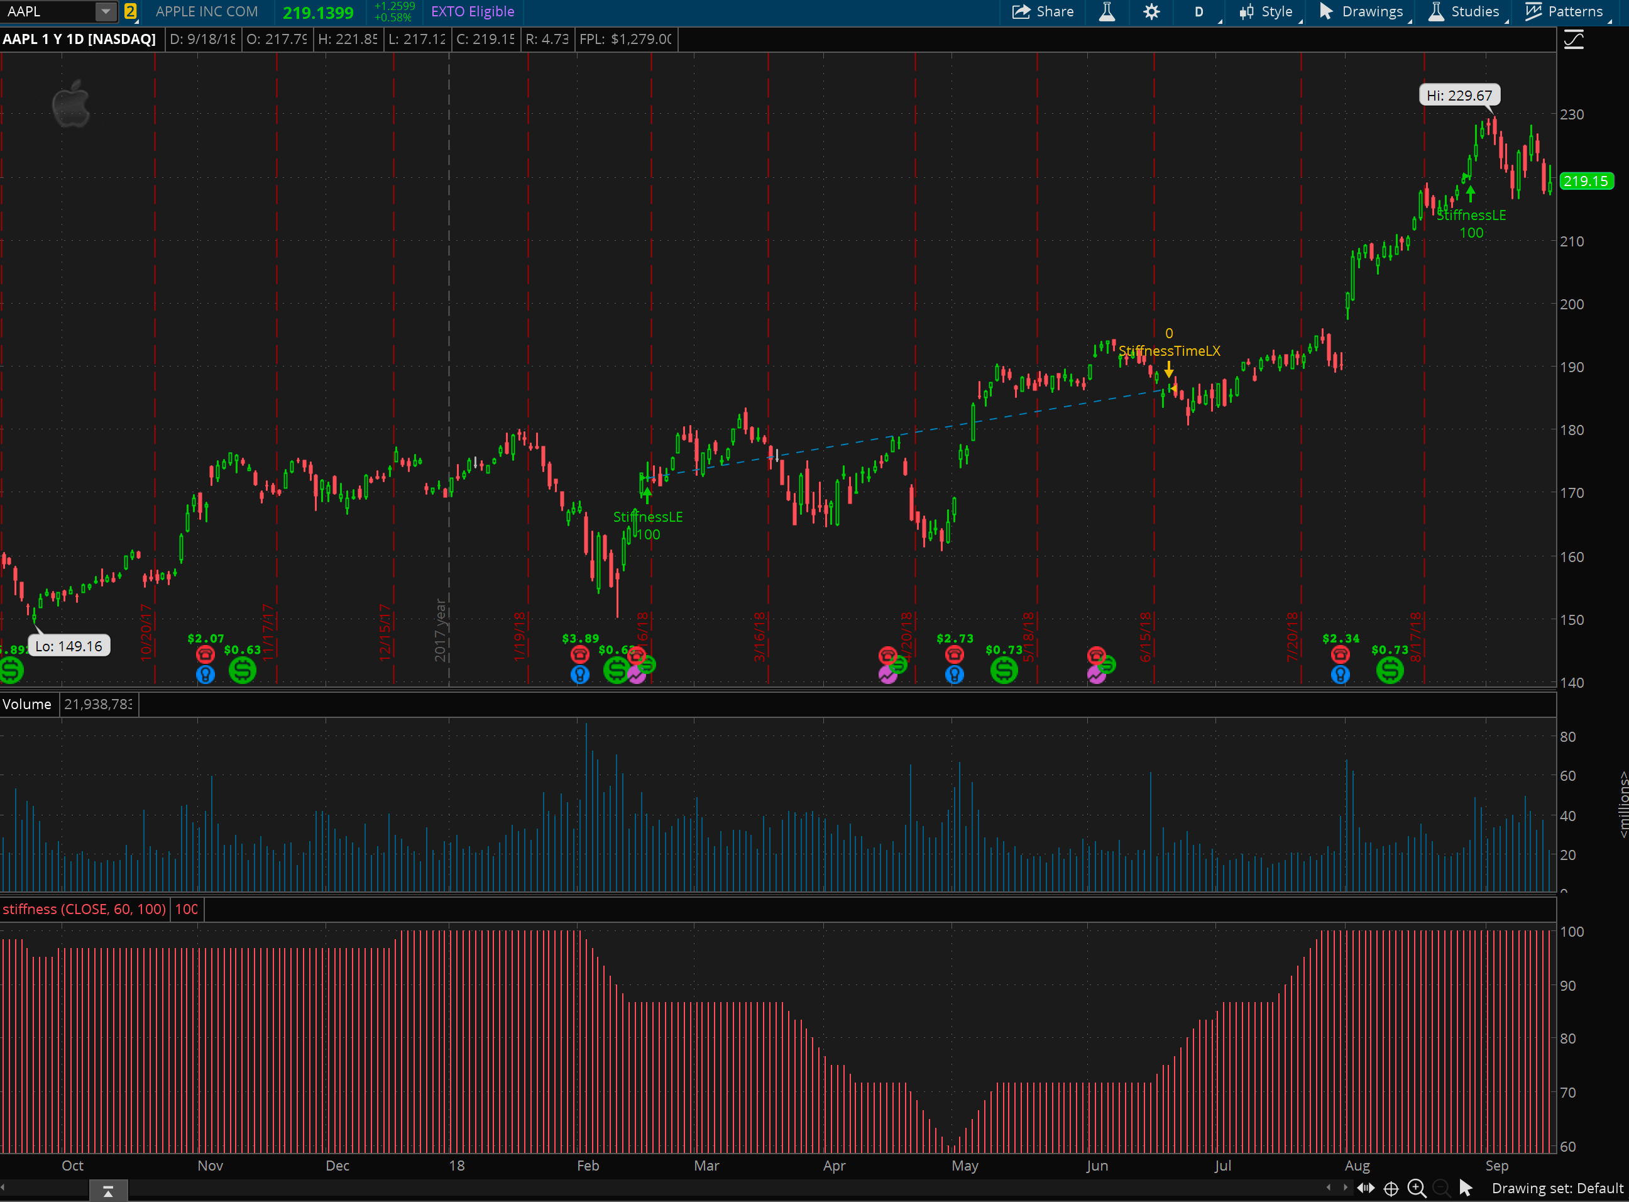Toggle the price axis scale icon
This screenshot has width=1629, height=1202.
pyautogui.click(x=1574, y=39)
